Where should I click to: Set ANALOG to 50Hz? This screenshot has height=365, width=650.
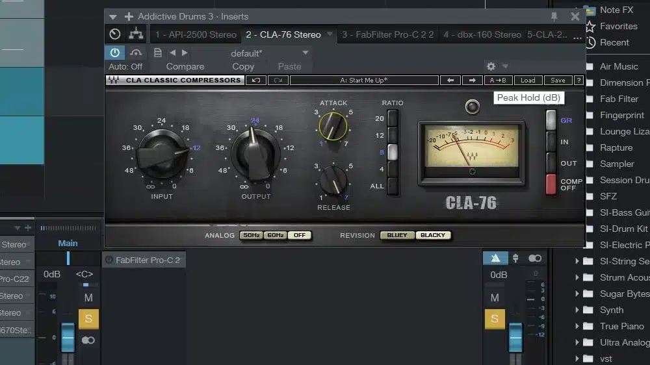pos(251,235)
